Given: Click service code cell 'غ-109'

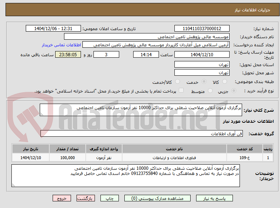Looking at the screenshot, I should pyautogui.click(x=245, y=158).
